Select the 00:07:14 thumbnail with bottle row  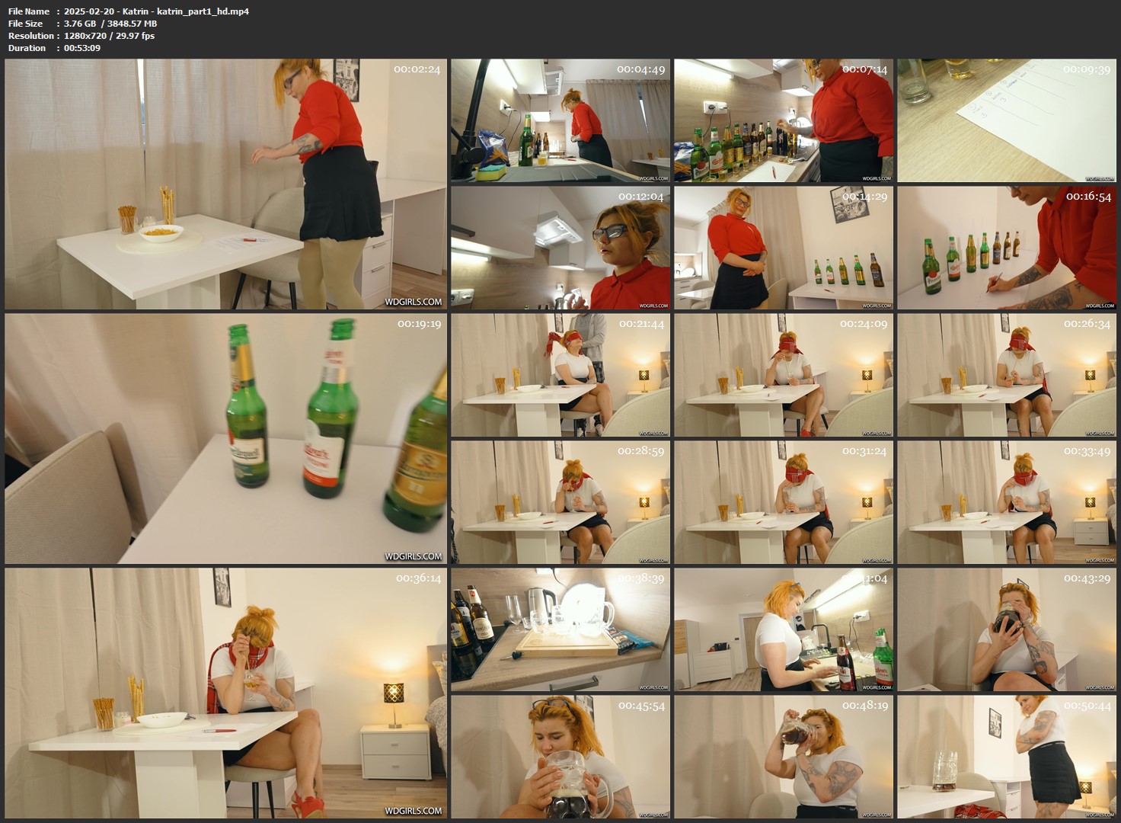[783, 120]
